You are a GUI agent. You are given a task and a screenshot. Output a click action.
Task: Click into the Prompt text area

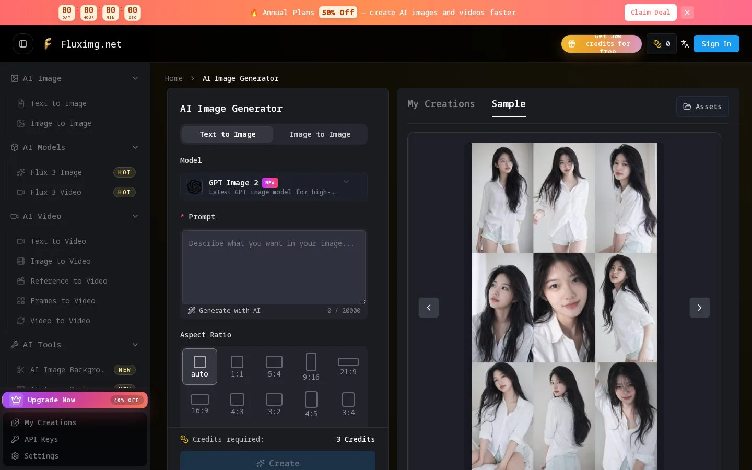[274, 267]
